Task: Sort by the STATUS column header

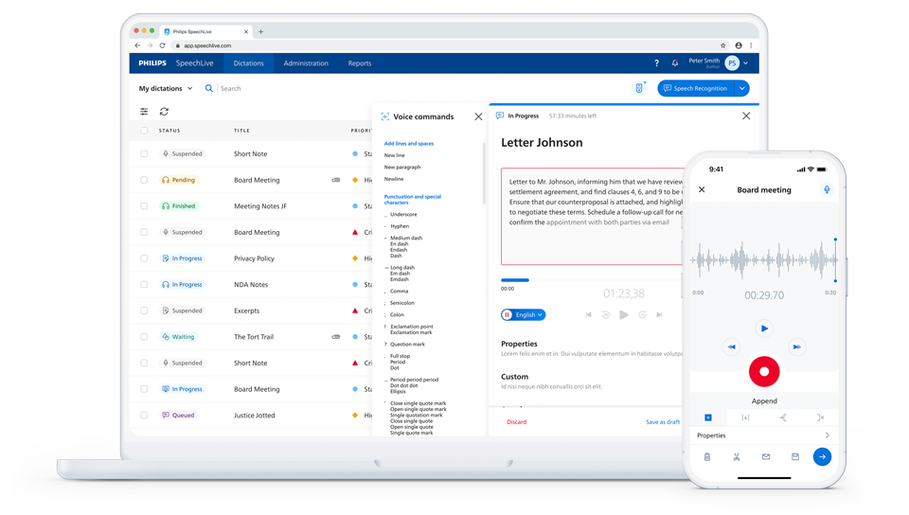Action: [169, 131]
